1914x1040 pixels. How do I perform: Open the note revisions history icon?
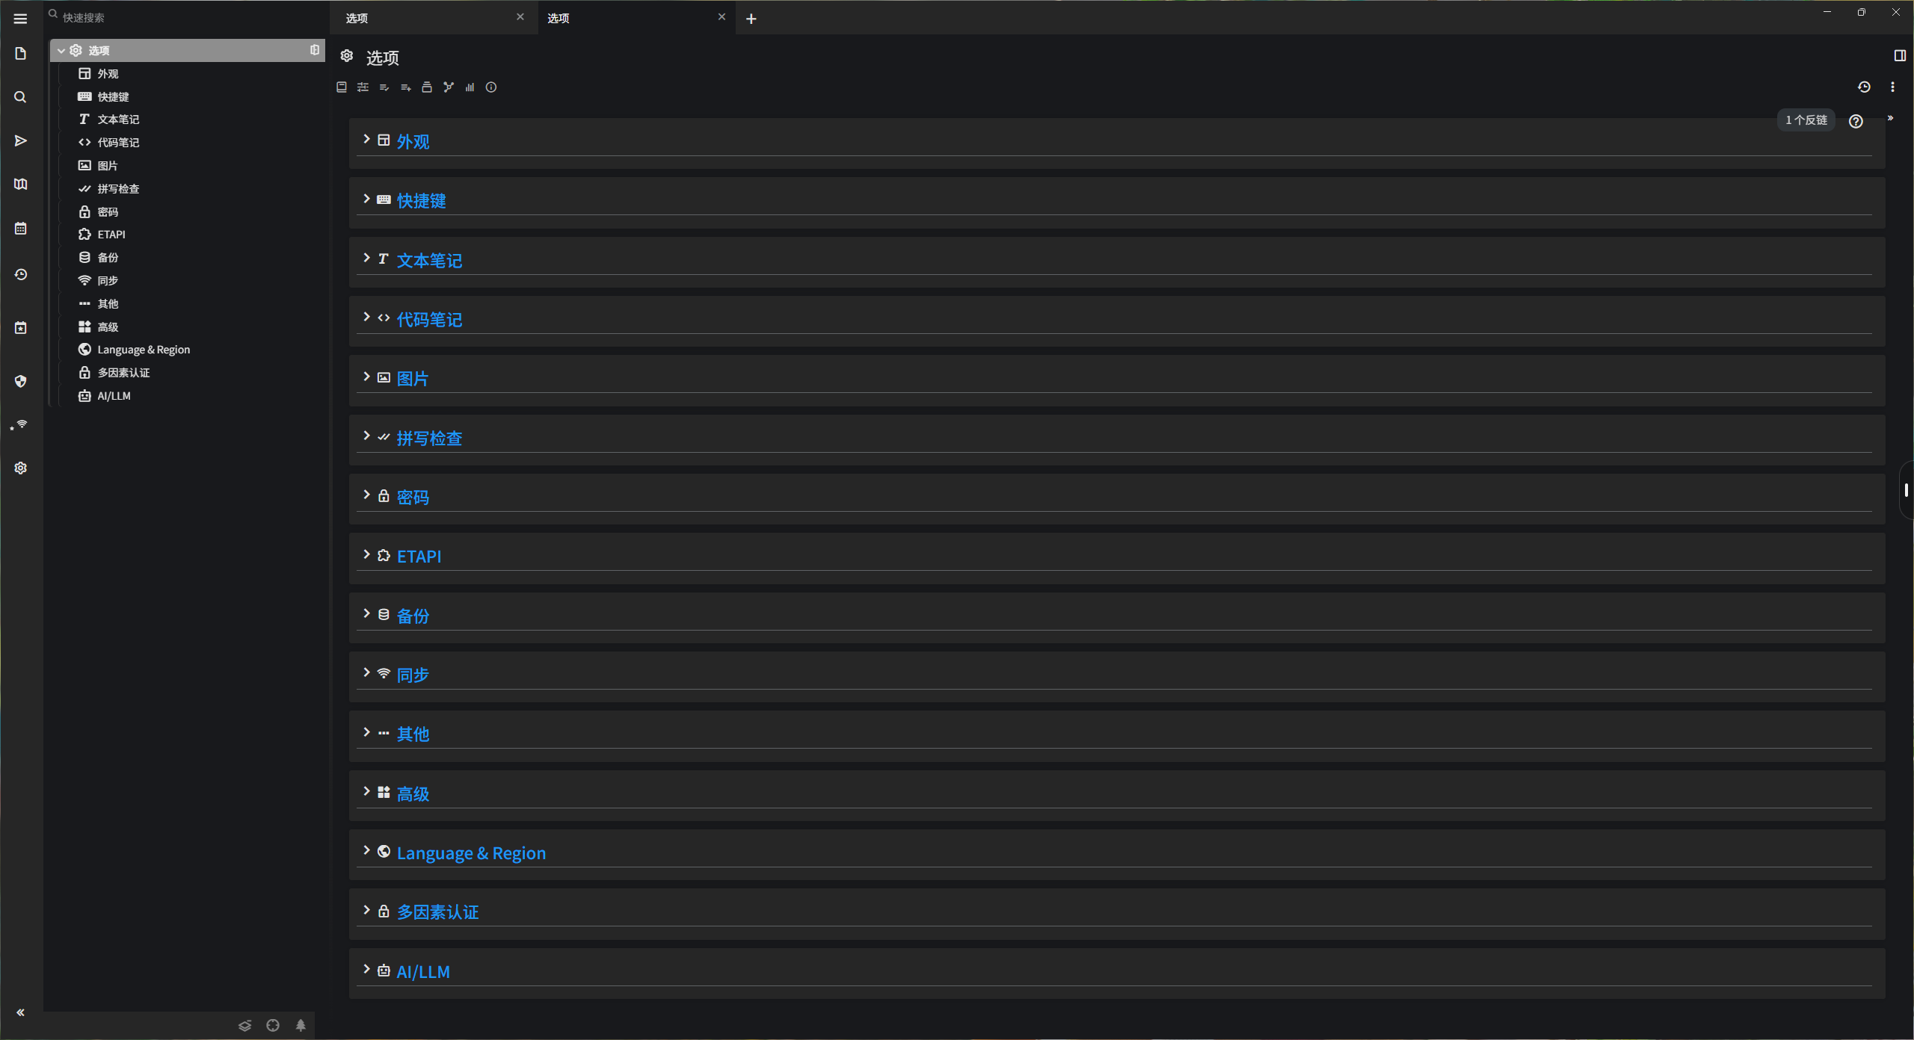[1864, 87]
